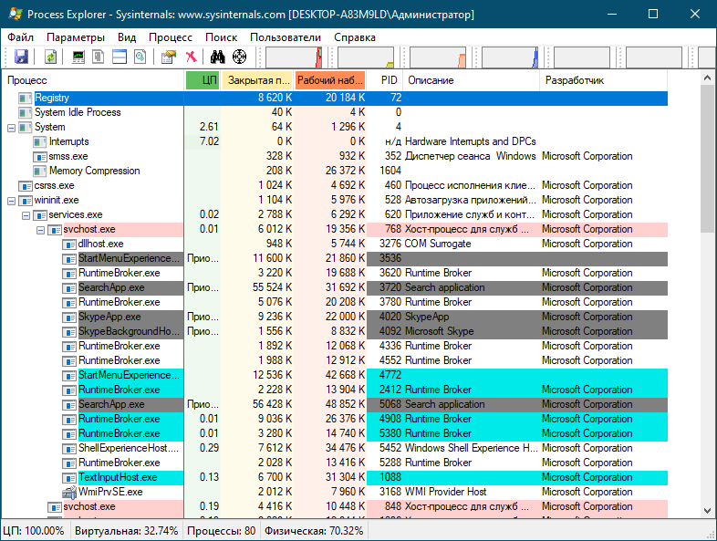The width and height of the screenshot is (717, 541).
Task: Click the View DLLs/Handles toolbar icon
Action: (x=140, y=57)
